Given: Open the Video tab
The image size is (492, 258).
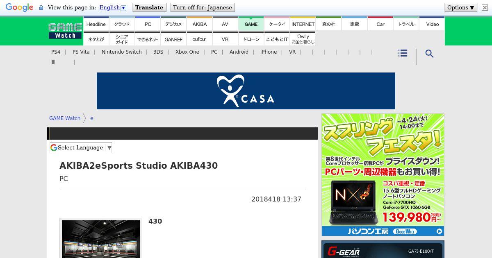Looking at the screenshot, I should (x=432, y=24).
